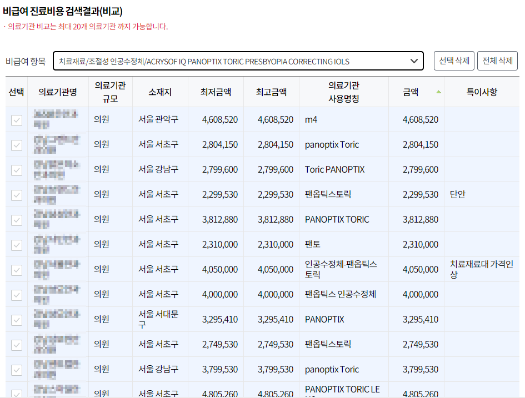
Task: Click the 3,799,530 amount in 금액 column
Action: point(420,369)
